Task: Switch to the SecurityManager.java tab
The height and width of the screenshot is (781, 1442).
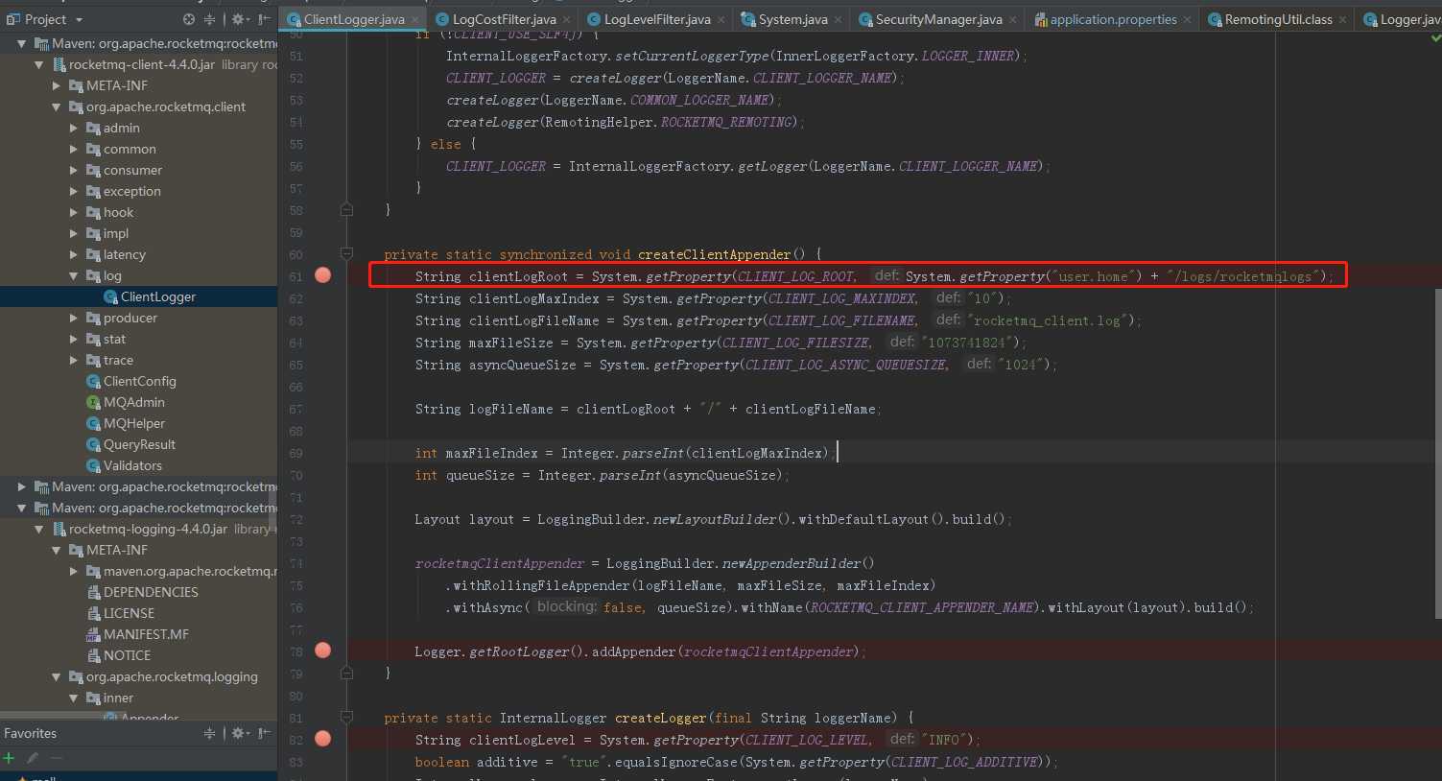Action: tap(938, 19)
